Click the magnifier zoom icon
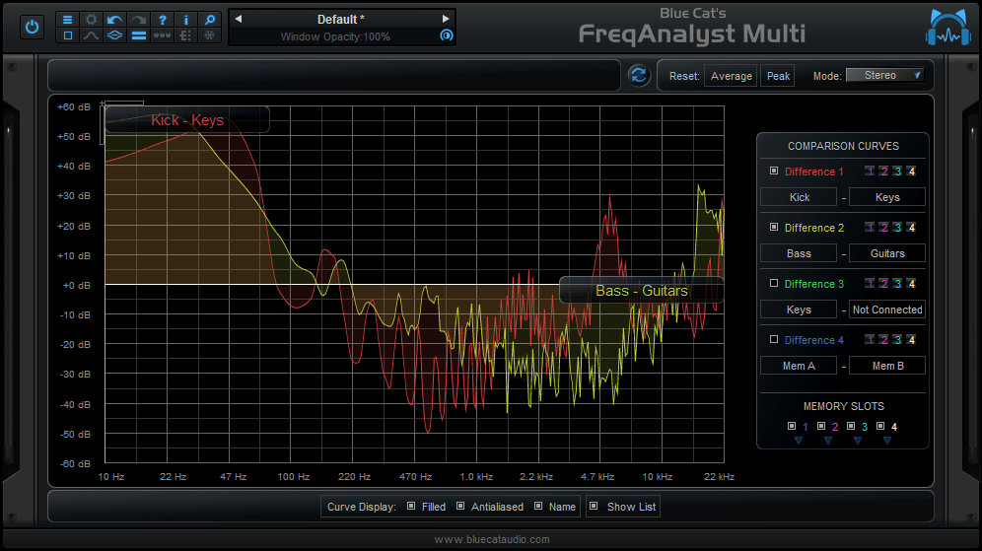The image size is (982, 551). coord(210,20)
